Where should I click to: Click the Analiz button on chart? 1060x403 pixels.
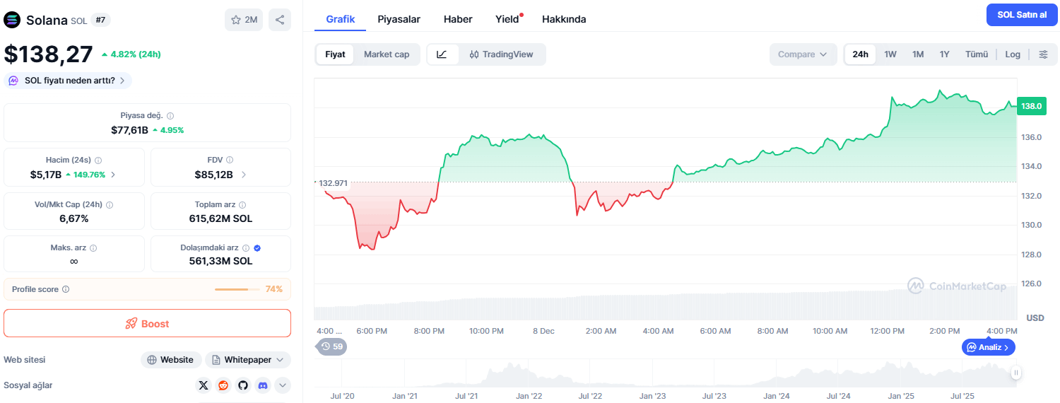[989, 347]
